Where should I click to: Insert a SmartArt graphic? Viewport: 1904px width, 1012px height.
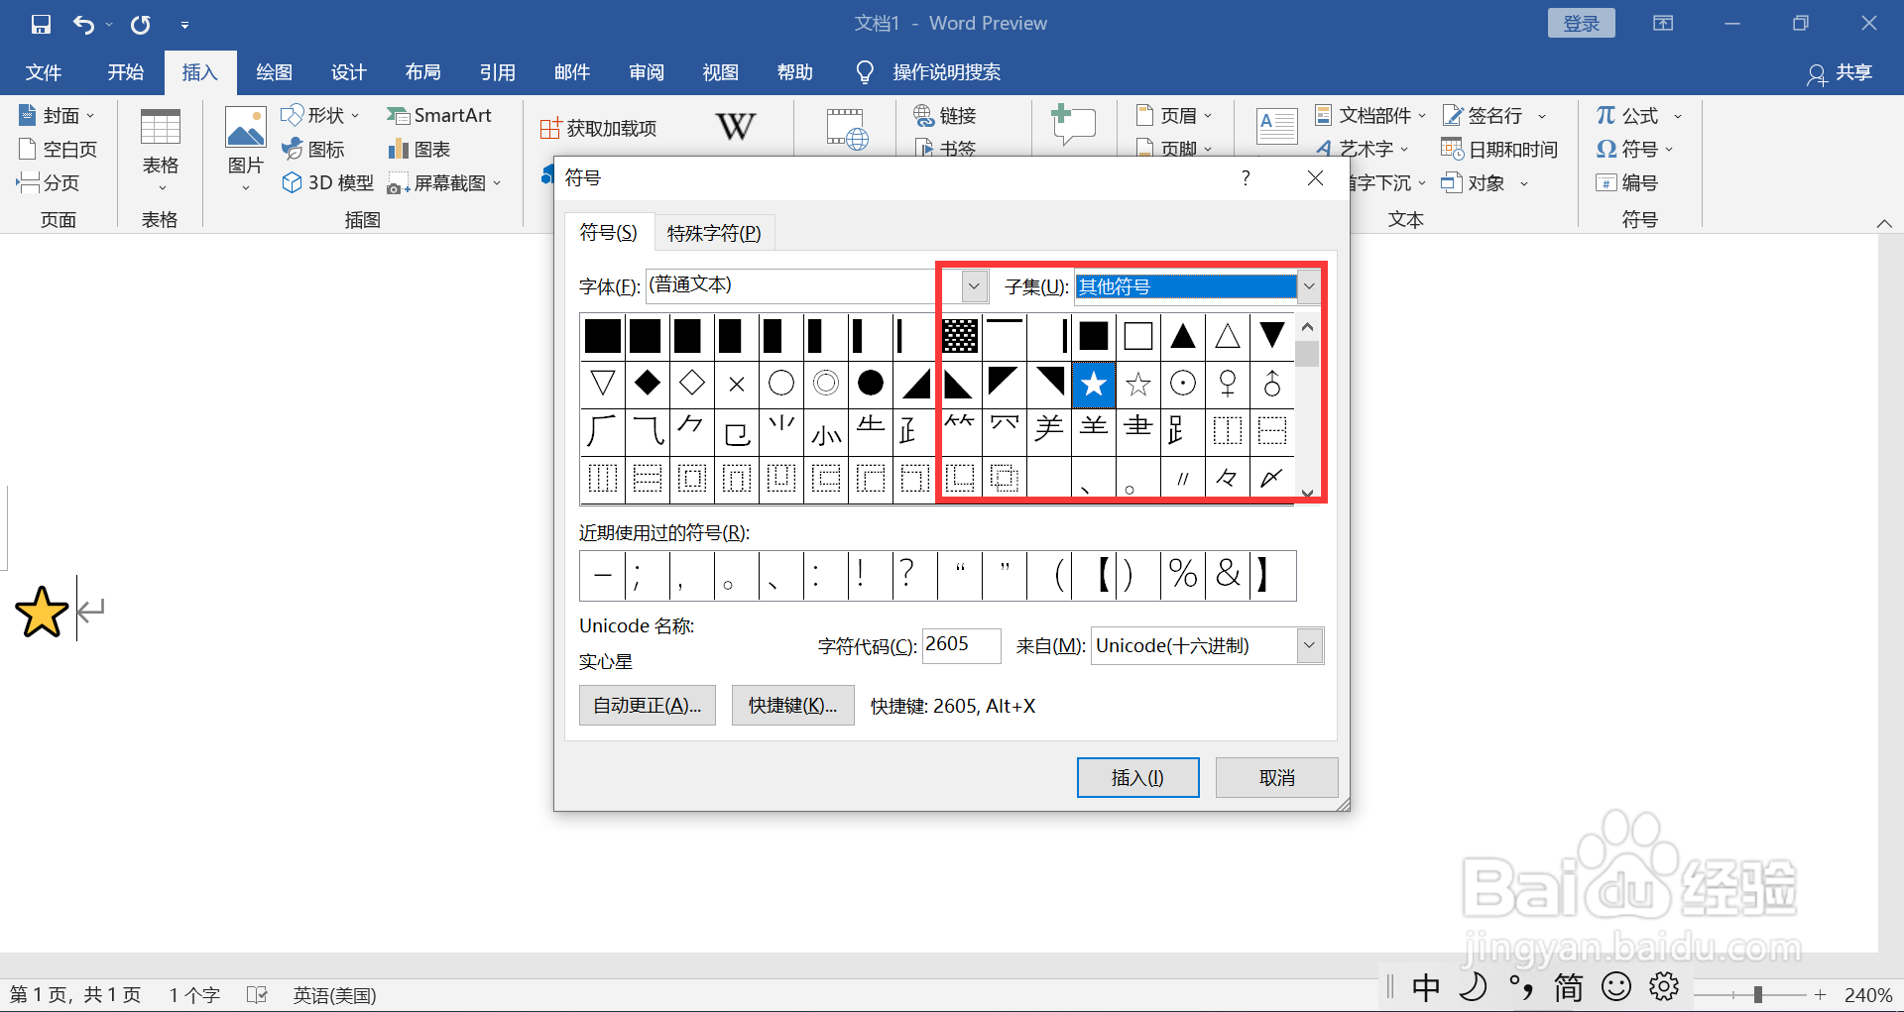(439, 116)
